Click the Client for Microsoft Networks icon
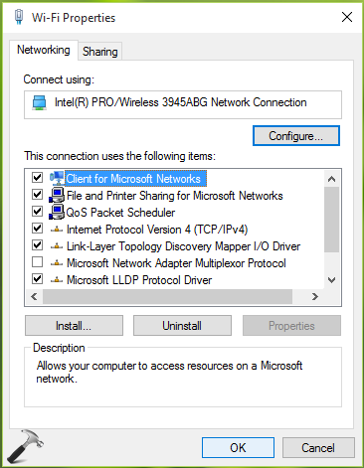364x468 pixels. coord(57,178)
